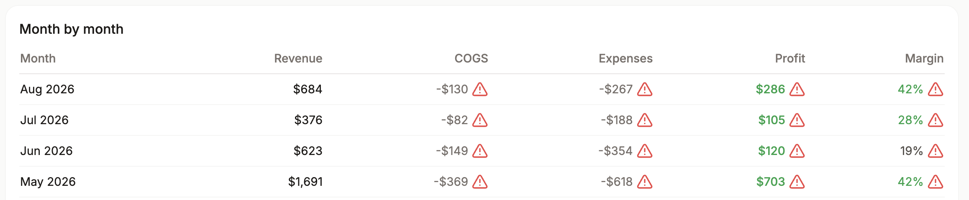Click the warning icon next to $703 profit
Image resolution: width=969 pixels, height=200 pixels.
[x=797, y=182]
